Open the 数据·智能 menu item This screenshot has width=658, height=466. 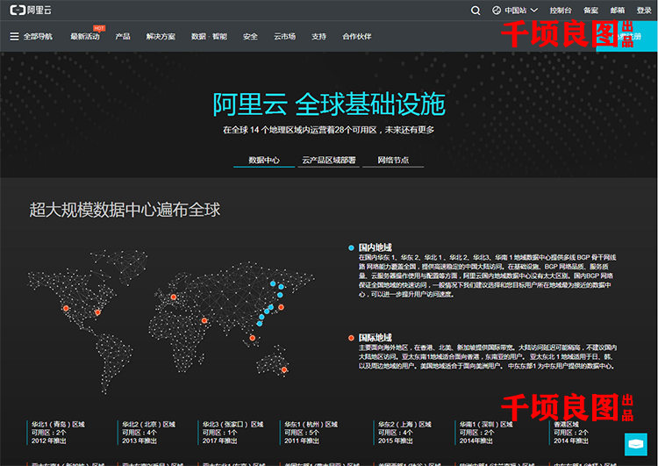209,37
